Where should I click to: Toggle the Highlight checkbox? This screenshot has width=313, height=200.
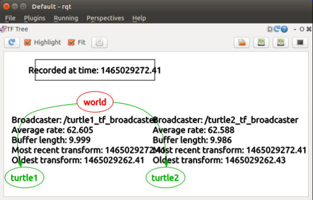28,42
